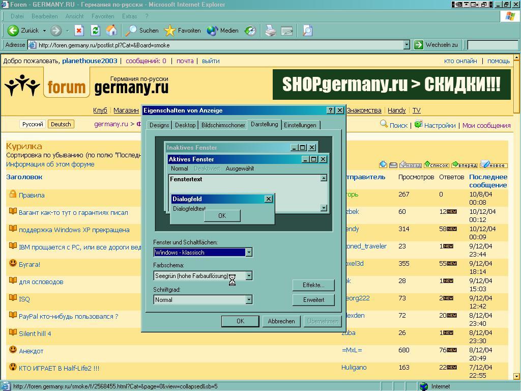
Task: Switch to the Desktop tab
Action: (x=185, y=125)
